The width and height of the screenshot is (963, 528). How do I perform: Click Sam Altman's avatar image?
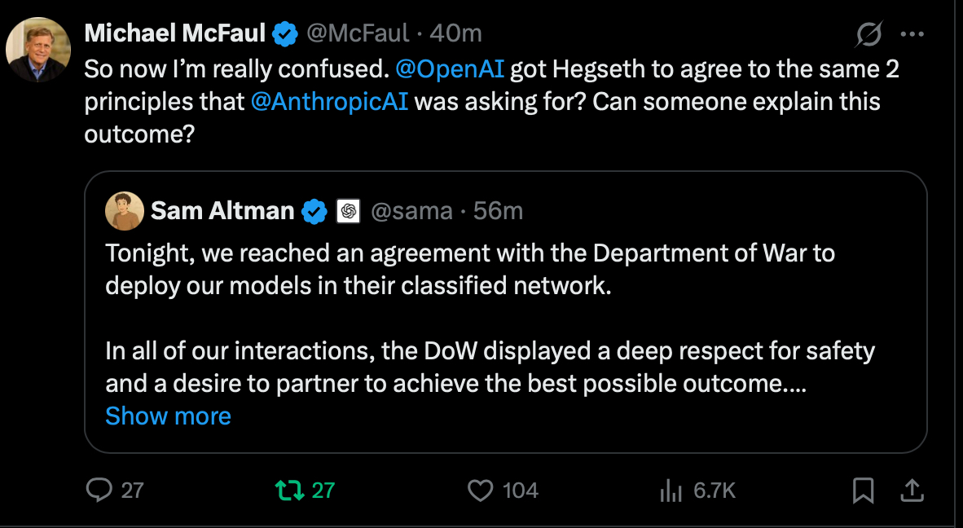(125, 212)
